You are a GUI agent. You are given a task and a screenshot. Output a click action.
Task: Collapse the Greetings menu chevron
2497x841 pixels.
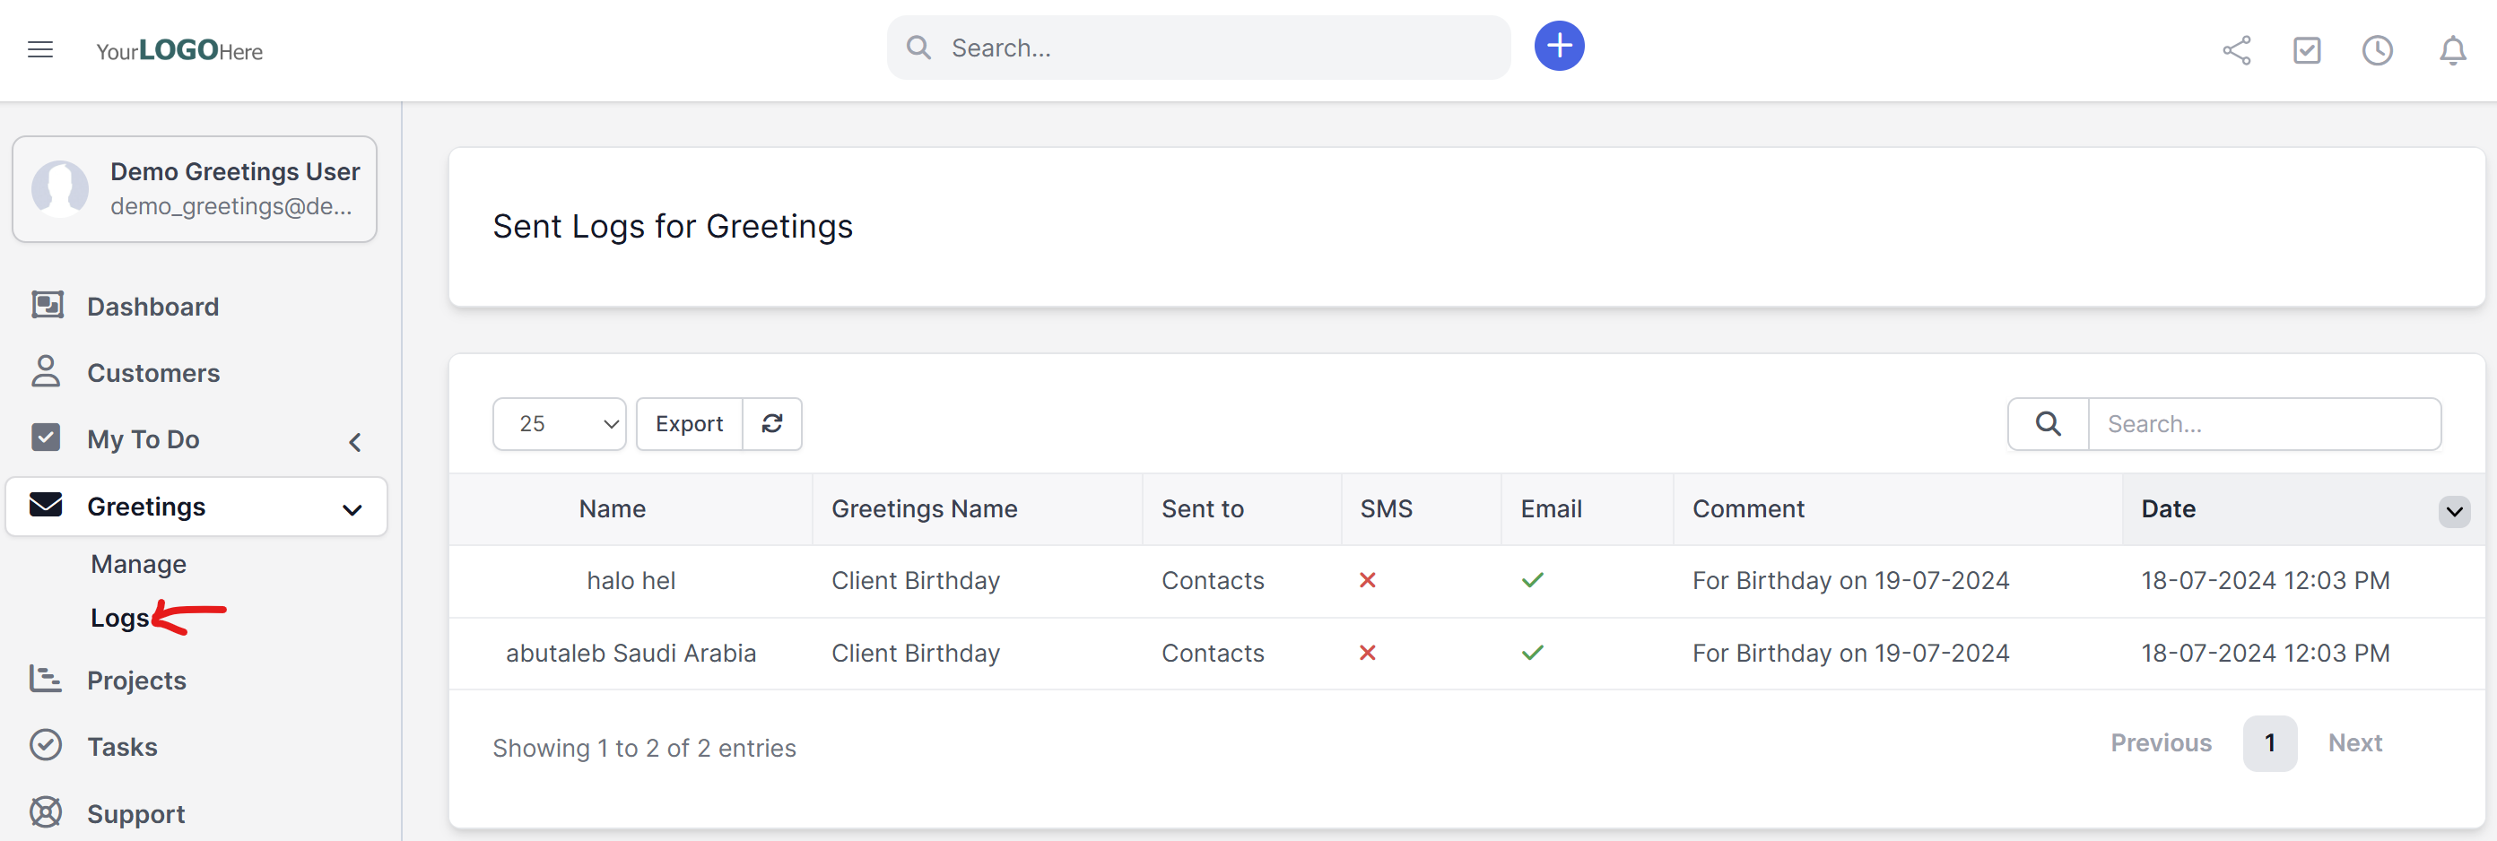(x=352, y=508)
